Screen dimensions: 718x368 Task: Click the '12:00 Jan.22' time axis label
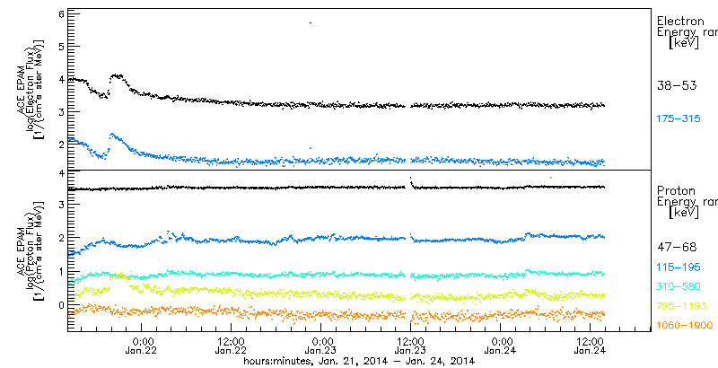(231, 346)
